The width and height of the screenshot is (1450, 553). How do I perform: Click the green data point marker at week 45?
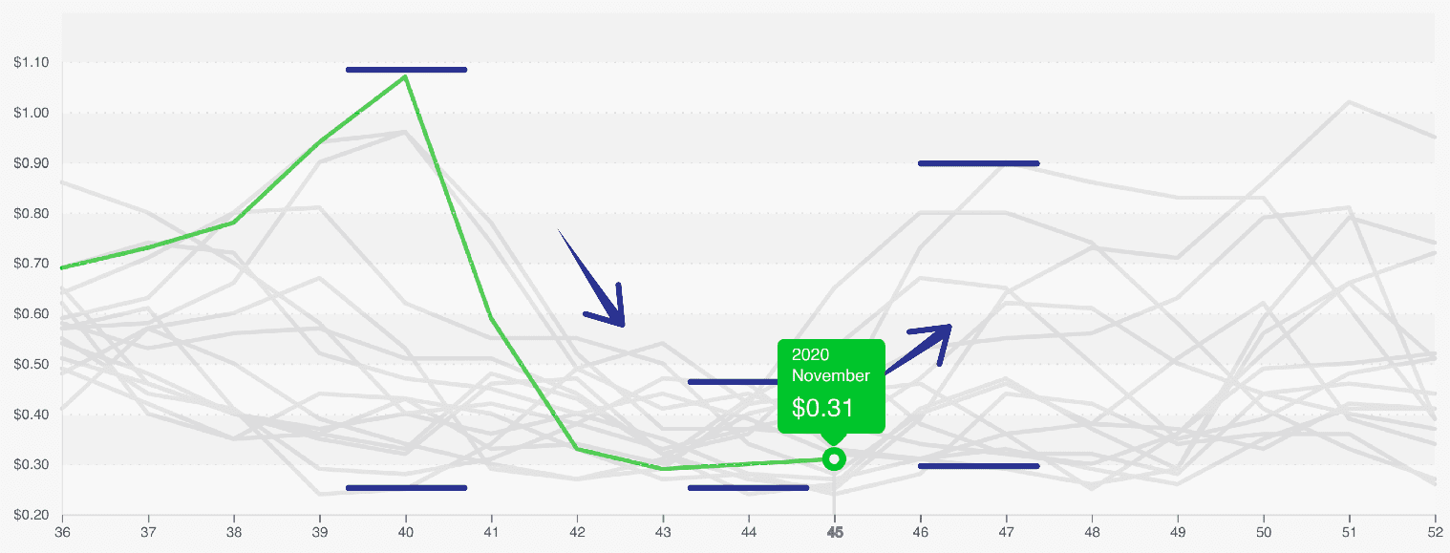coord(835,459)
